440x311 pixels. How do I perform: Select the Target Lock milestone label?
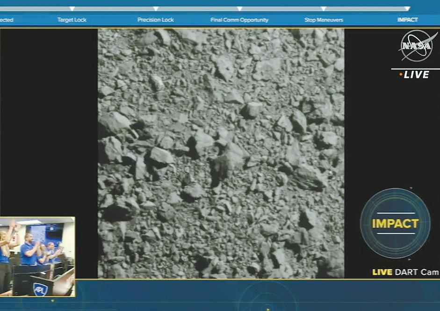click(x=72, y=20)
